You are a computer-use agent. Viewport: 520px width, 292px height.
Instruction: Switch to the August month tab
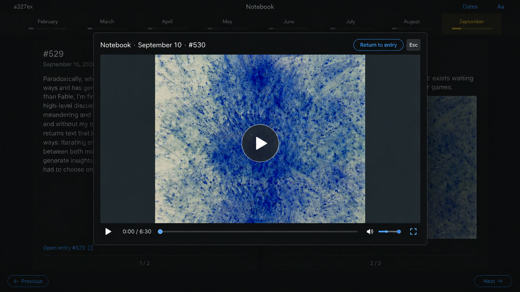[x=411, y=22]
